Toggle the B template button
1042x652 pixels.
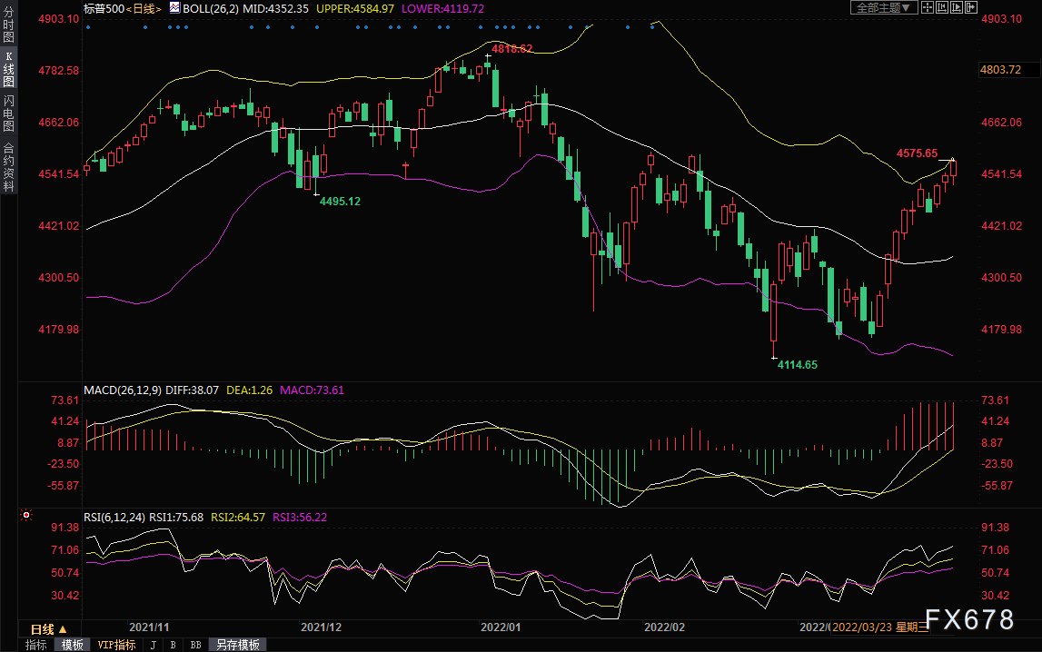point(174,645)
